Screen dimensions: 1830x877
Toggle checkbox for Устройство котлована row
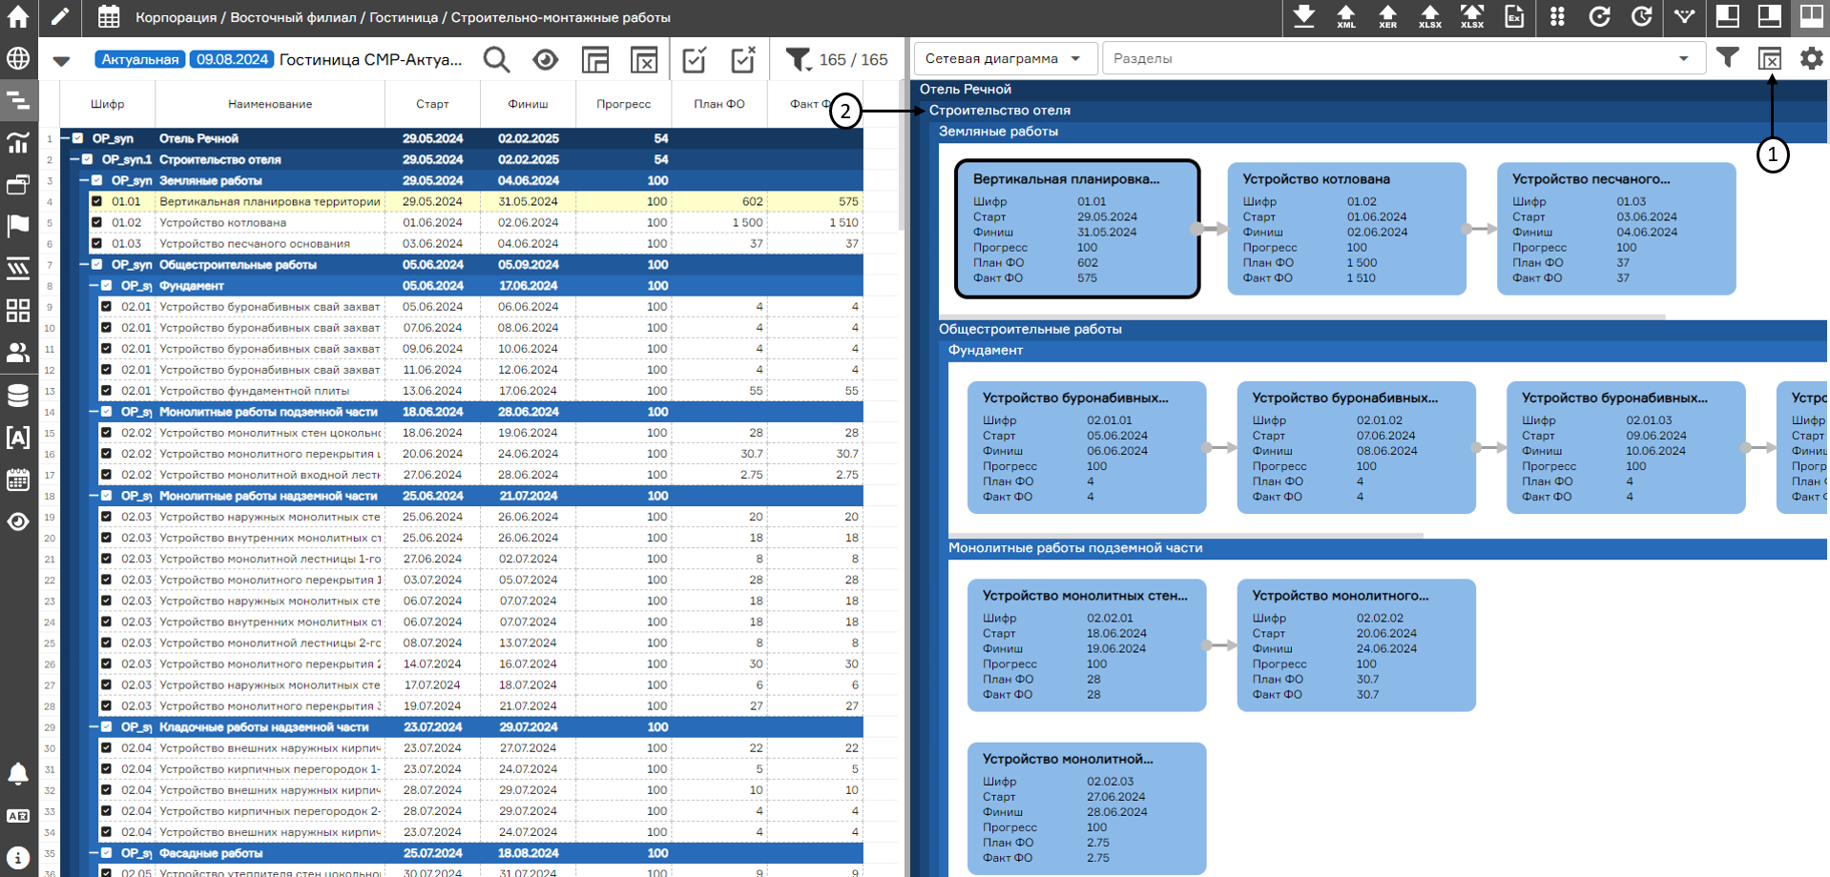tap(96, 222)
